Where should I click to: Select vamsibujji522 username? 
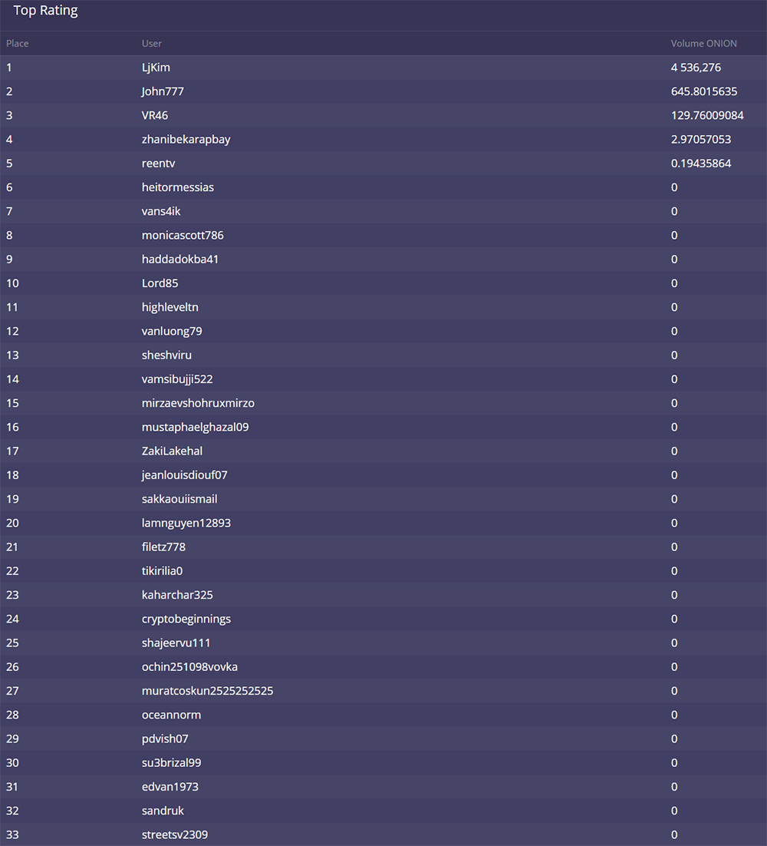coord(177,379)
